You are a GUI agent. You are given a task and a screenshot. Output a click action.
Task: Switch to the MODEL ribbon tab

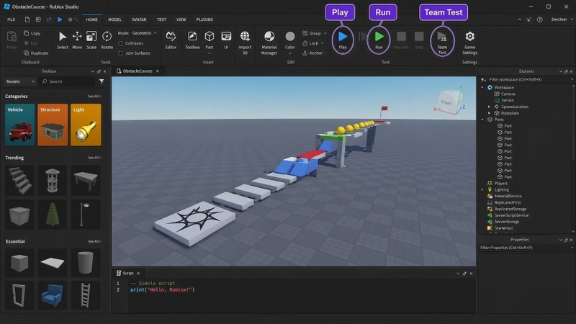click(x=114, y=19)
